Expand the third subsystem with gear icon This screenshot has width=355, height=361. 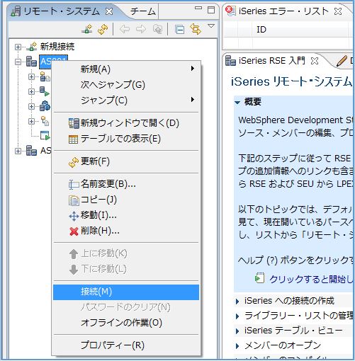(x=31, y=106)
